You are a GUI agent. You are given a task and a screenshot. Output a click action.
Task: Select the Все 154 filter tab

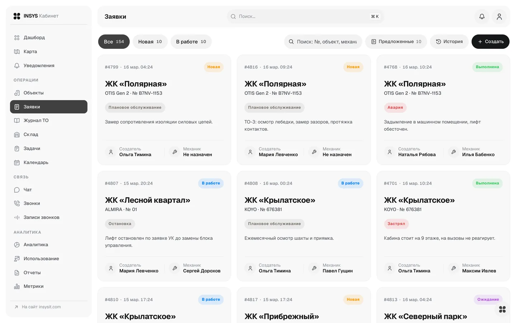click(114, 42)
